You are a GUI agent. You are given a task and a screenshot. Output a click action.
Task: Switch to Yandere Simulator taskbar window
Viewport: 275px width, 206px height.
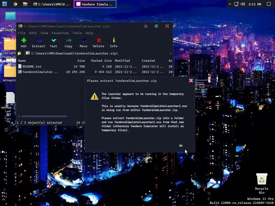coord(95,4)
